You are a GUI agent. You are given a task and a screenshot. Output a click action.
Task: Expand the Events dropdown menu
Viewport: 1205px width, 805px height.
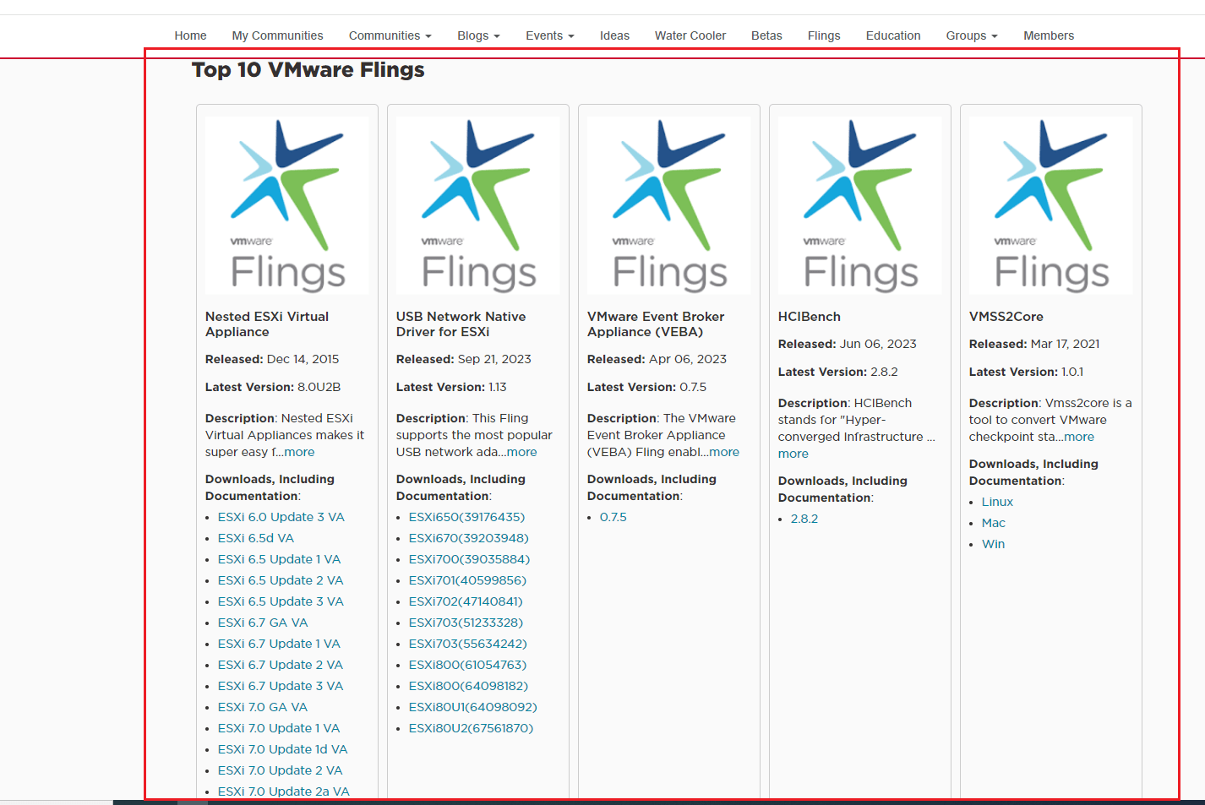549,35
